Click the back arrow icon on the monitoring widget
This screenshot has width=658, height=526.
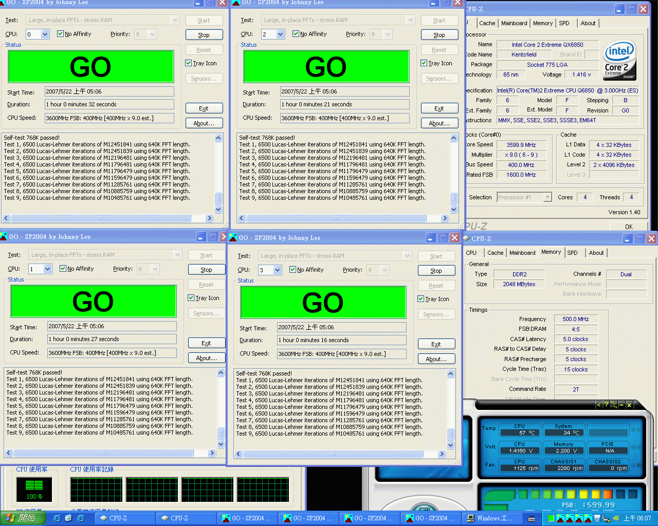coord(598,405)
